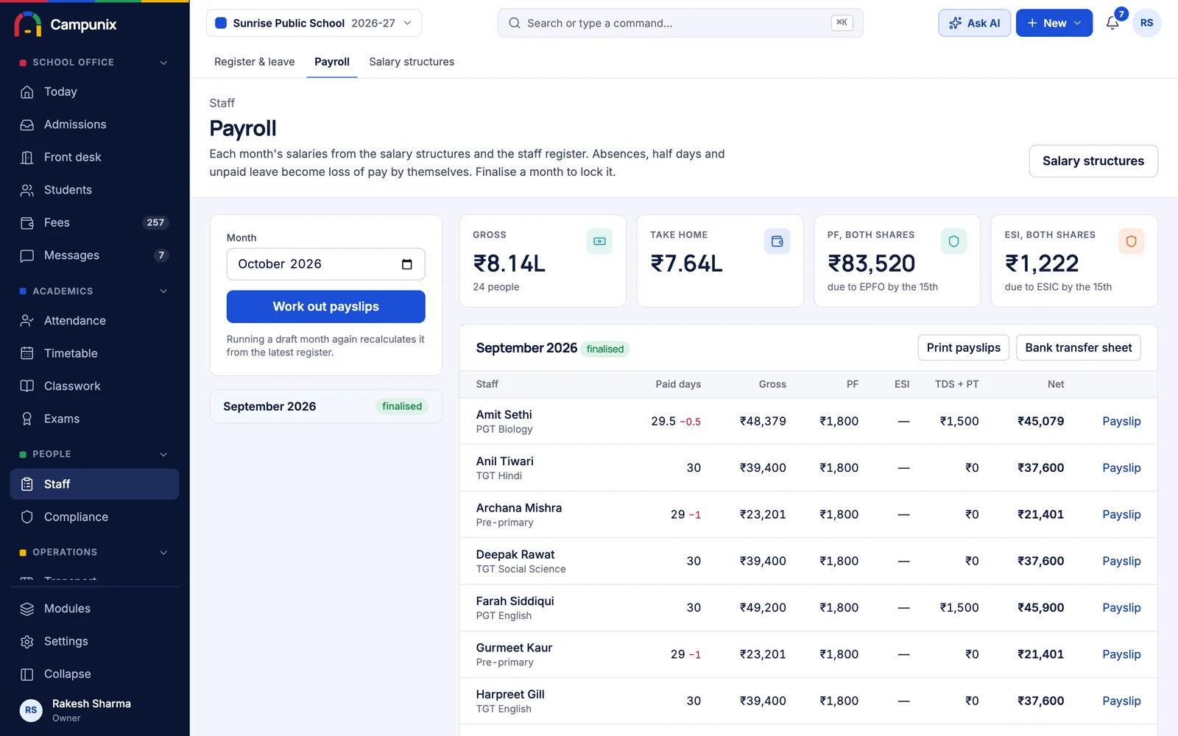Open Students in the sidebar
The height and width of the screenshot is (736, 1178).
[94, 190]
